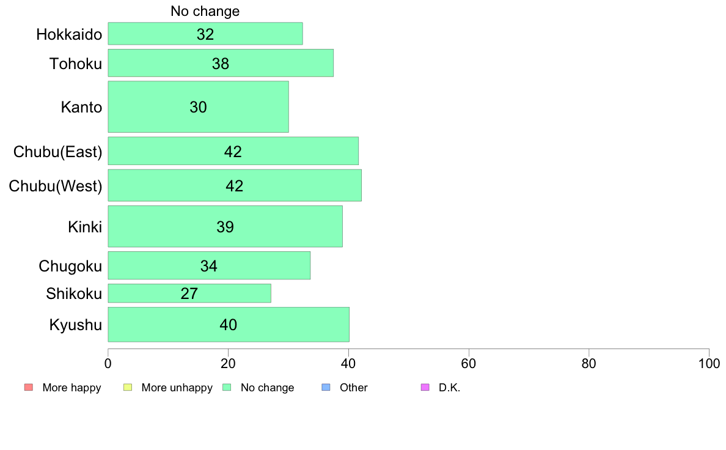Screen dimensions: 726x450
Task: Click the Other blue legend swatch
Action: [x=326, y=388]
